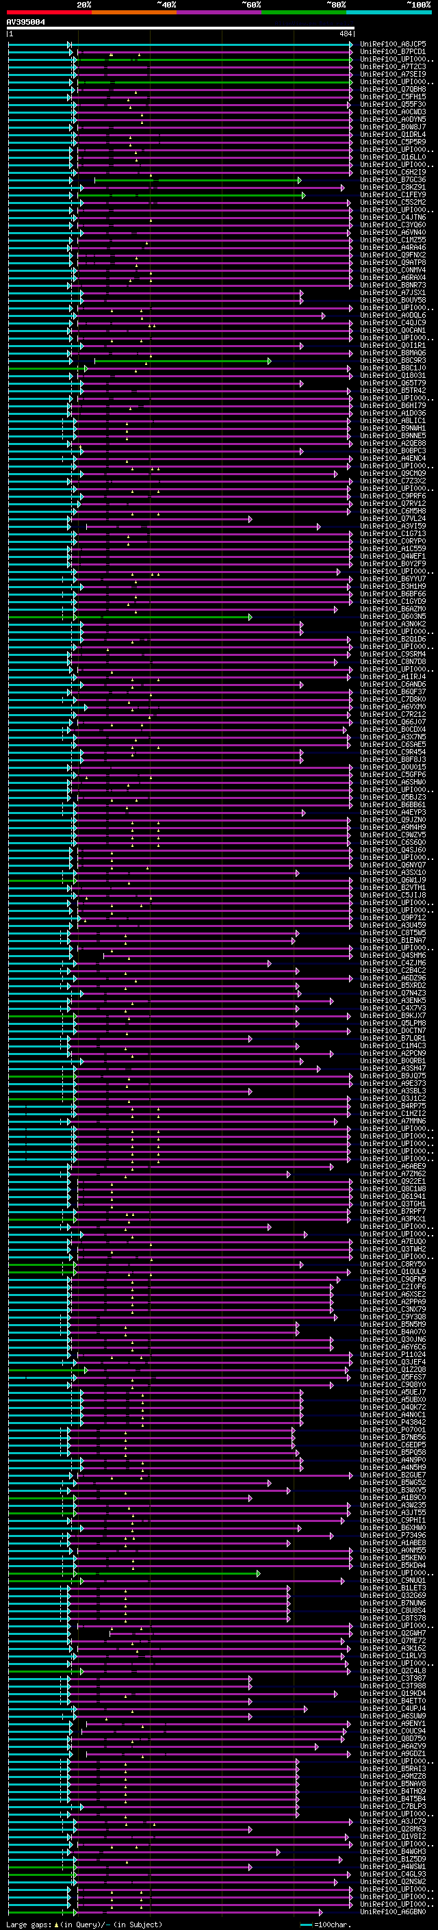Click the red ~20% identity legend bar

point(49,12)
